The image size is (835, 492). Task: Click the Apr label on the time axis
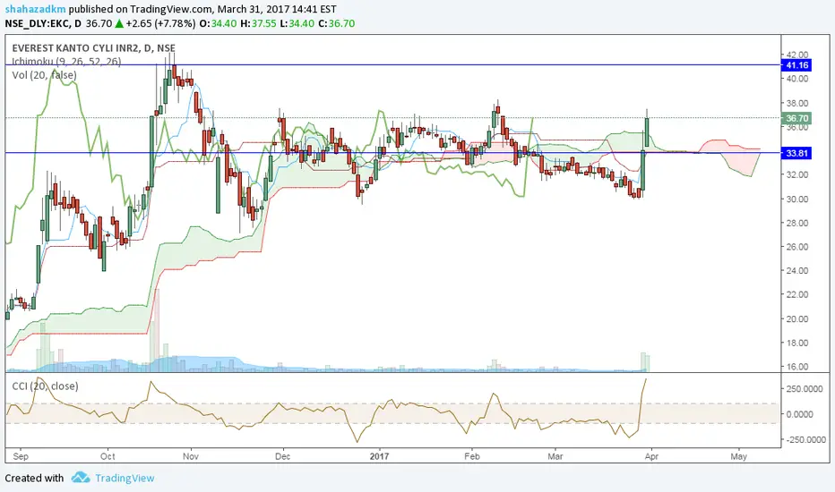click(x=651, y=456)
